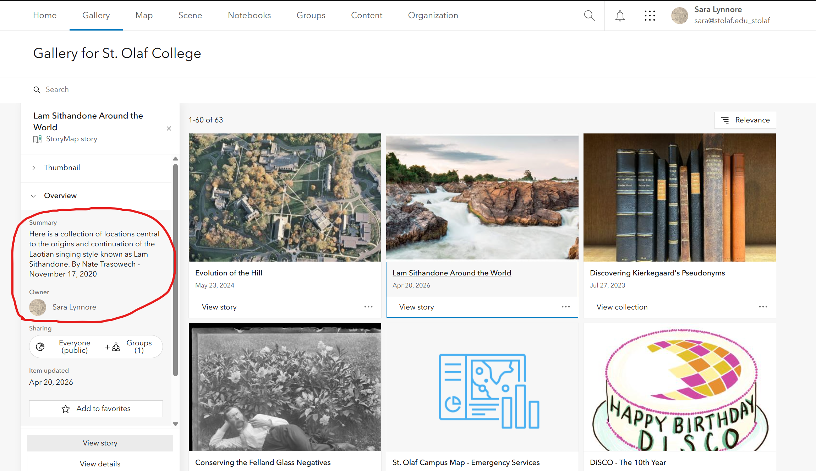Image resolution: width=816 pixels, height=471 pixels.
Task: Open DiSCO - The 10th Year title
Action: coord(628,462)
